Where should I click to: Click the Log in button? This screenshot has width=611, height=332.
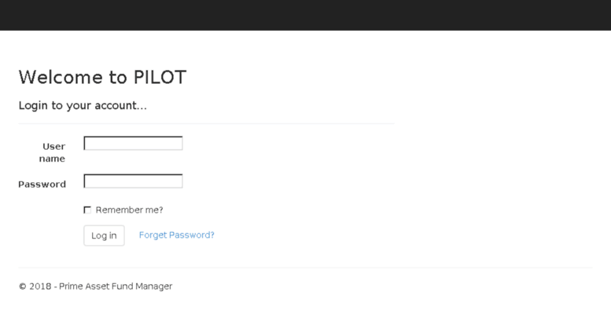tap(104, 235)
